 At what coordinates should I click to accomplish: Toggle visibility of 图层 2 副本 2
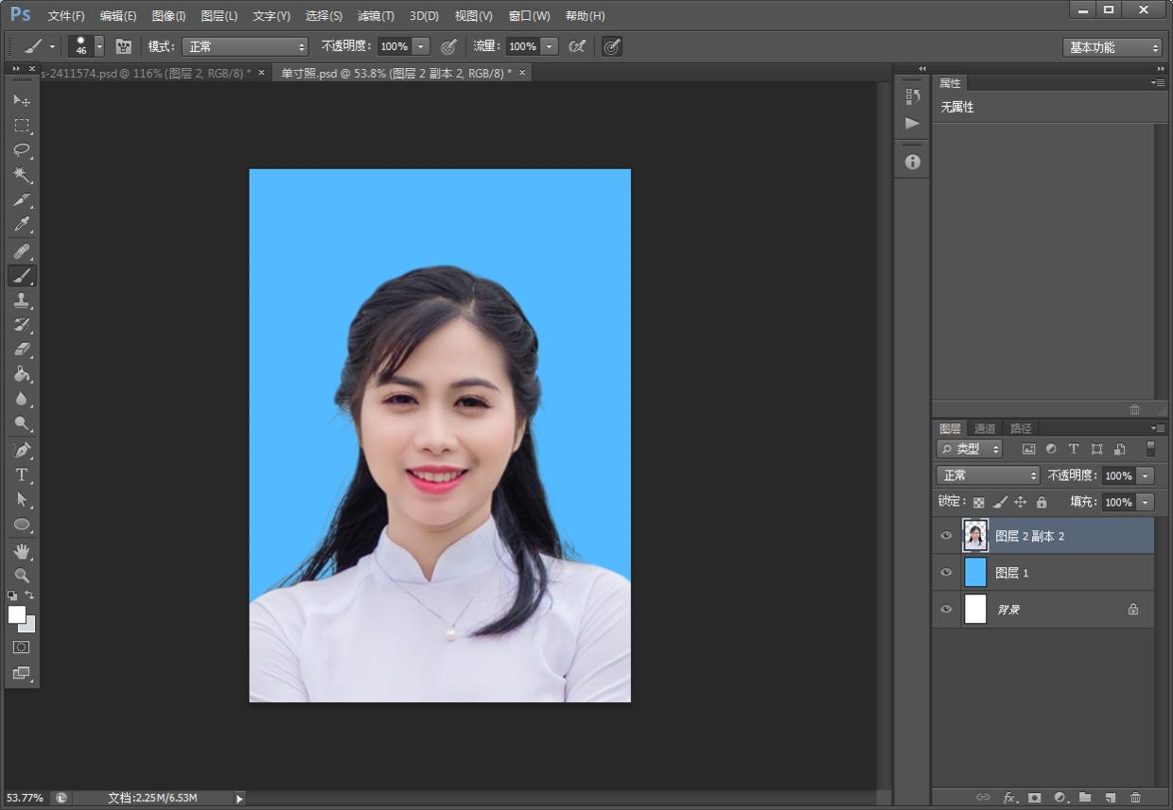pos(946,536)
